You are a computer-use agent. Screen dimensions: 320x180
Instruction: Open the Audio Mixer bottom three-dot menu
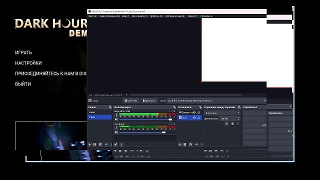121,144
